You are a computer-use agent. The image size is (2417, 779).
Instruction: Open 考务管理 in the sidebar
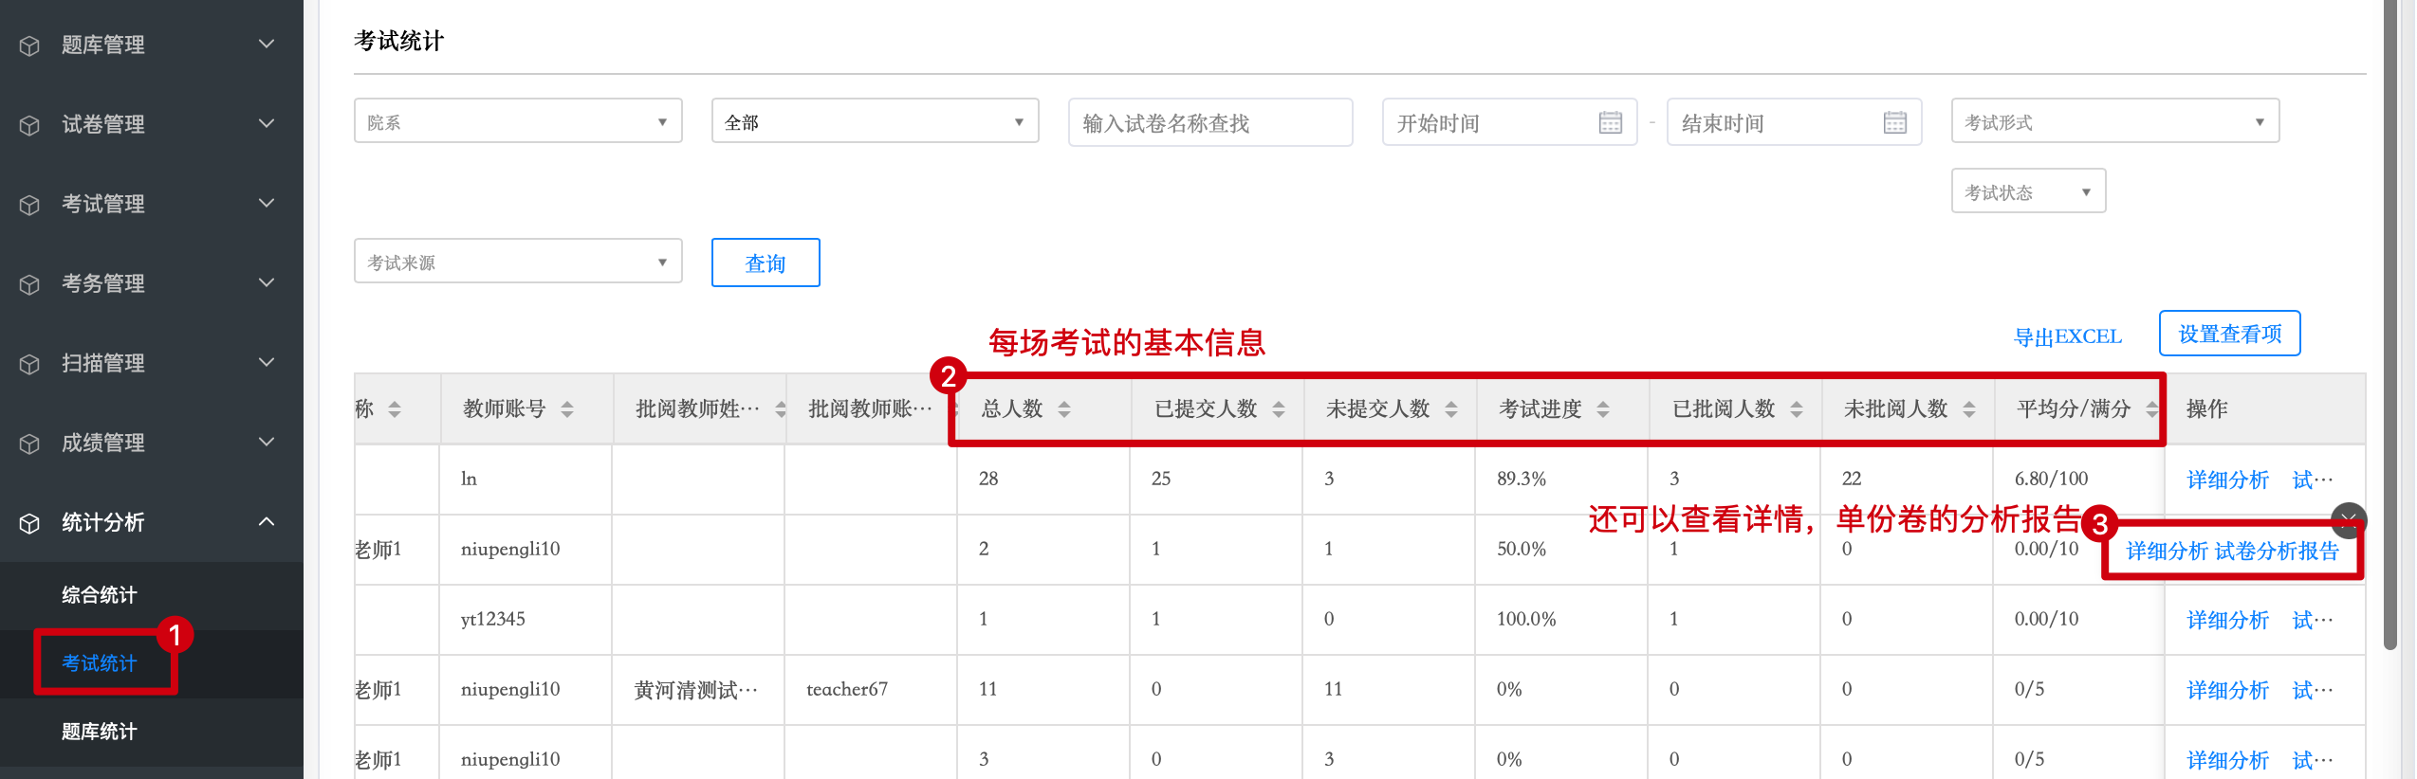(152, 283)
